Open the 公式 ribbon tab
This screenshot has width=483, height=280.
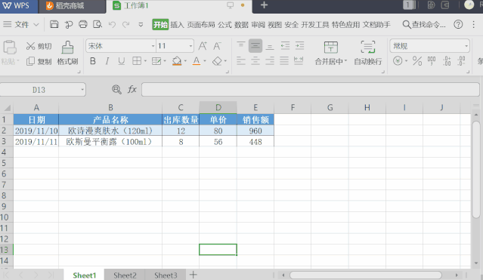coord(224,25)
